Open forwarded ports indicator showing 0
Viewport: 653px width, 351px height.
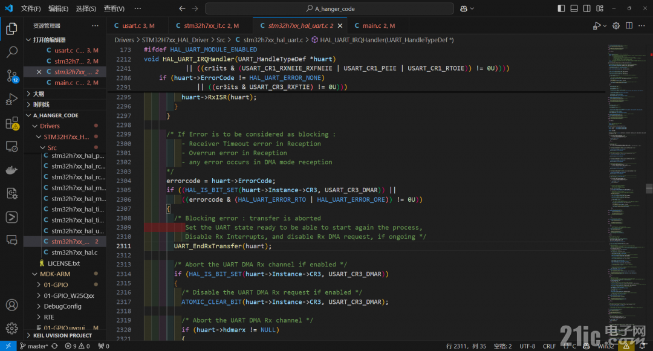103,346
